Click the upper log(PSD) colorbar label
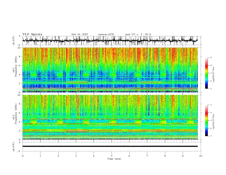Viewport: 226px width, 175px height. tap(214, 75)
